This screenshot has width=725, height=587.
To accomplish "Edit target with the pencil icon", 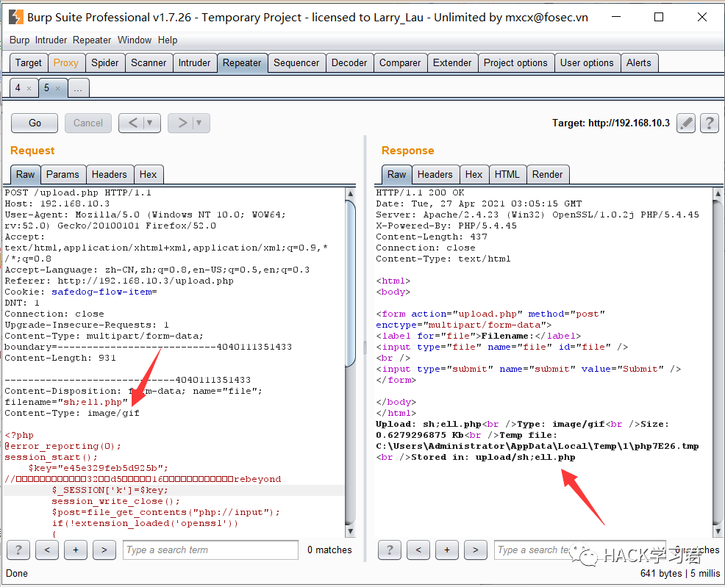I will point(686,123).
